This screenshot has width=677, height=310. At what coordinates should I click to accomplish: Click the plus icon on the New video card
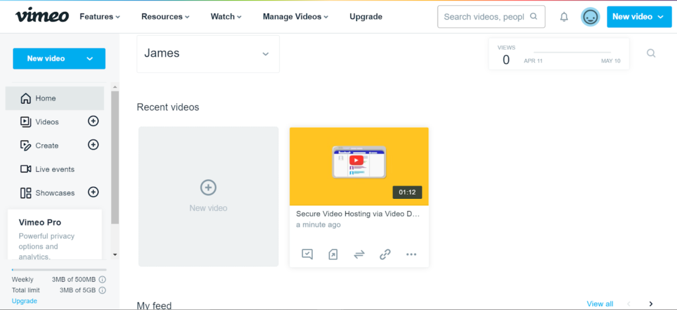[x=208, y=187]
